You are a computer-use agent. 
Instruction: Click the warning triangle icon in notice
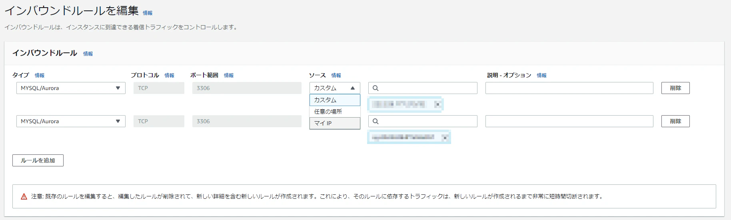point(24,196)
